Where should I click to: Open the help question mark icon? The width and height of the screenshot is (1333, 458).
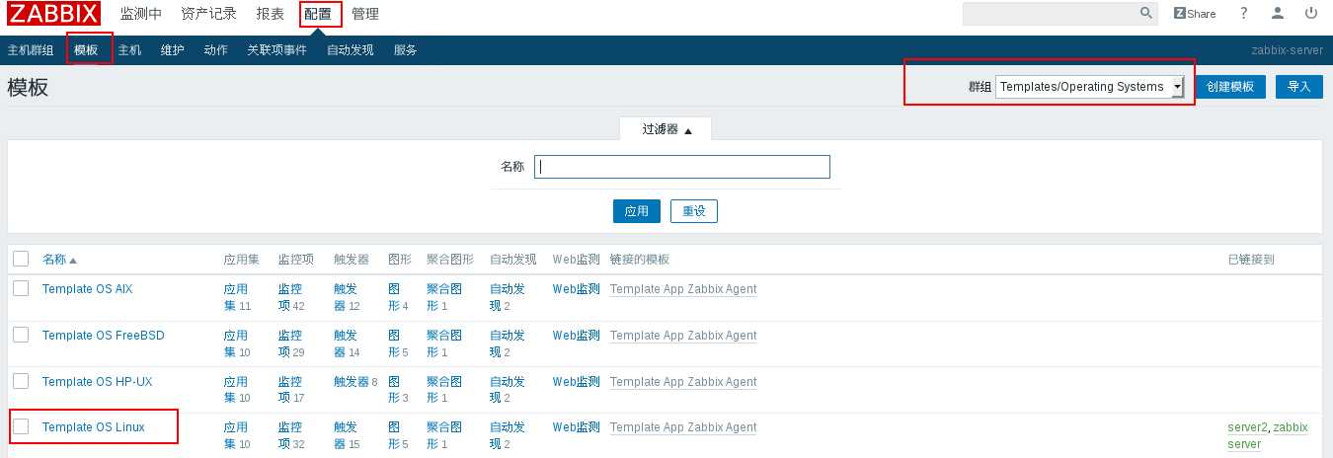pos(1244,13)
